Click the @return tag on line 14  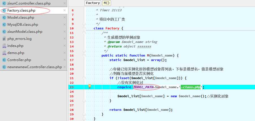pos(114,47)
